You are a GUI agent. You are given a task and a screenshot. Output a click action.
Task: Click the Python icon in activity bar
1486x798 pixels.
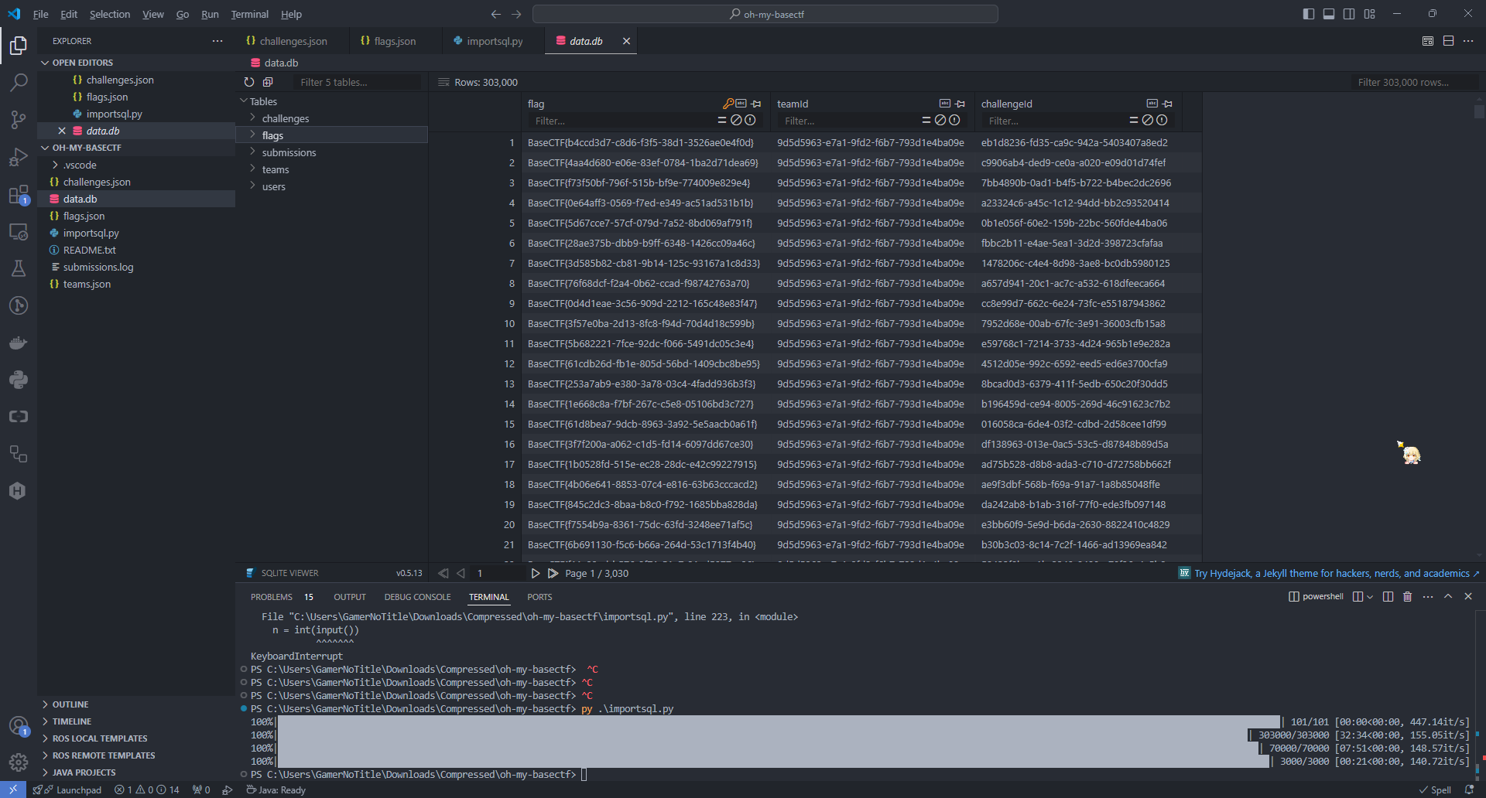click(x=19, y=380)
